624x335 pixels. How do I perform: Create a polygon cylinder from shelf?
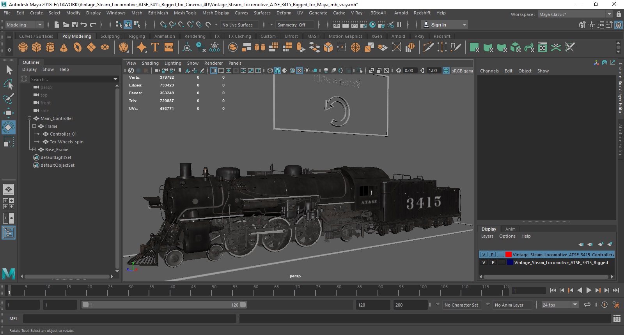click(x=50, y=48)
